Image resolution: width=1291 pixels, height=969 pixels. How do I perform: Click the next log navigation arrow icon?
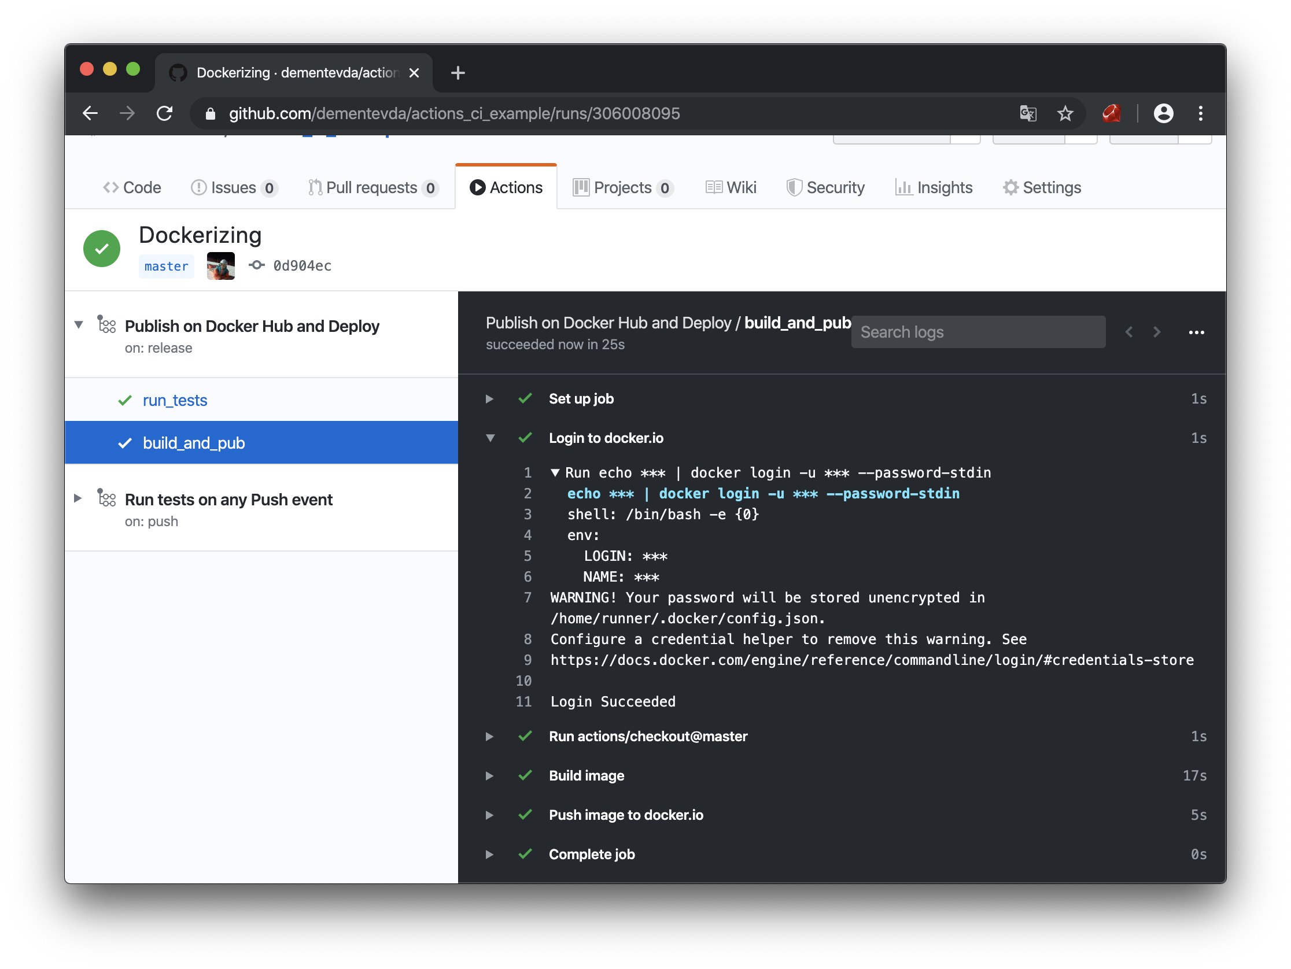[1157, 332]
